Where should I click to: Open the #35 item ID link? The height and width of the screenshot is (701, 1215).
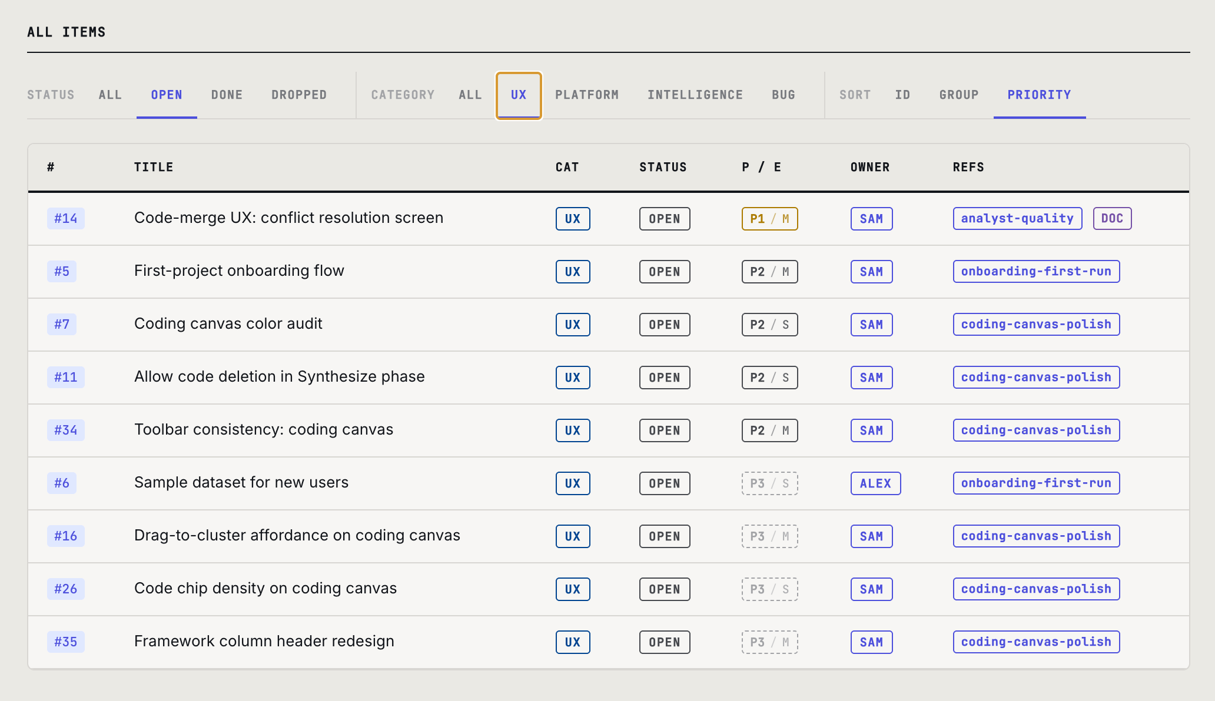(65, 642)
